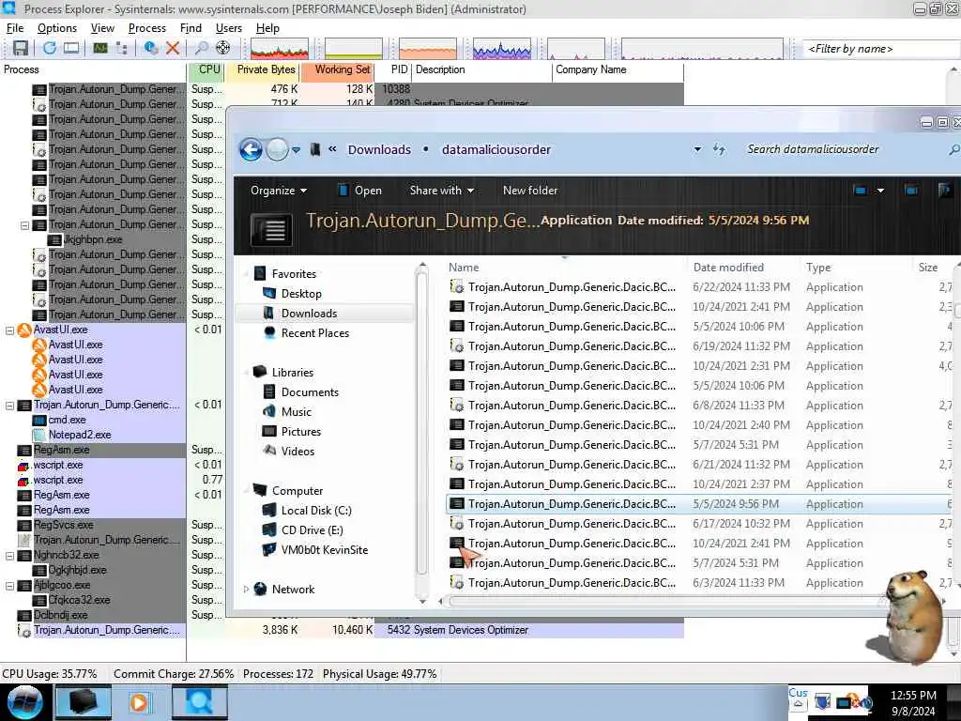Viewport: 961px width, 721px height.
Task: Show hidden tray icons arrow
Action: (798, 704)
